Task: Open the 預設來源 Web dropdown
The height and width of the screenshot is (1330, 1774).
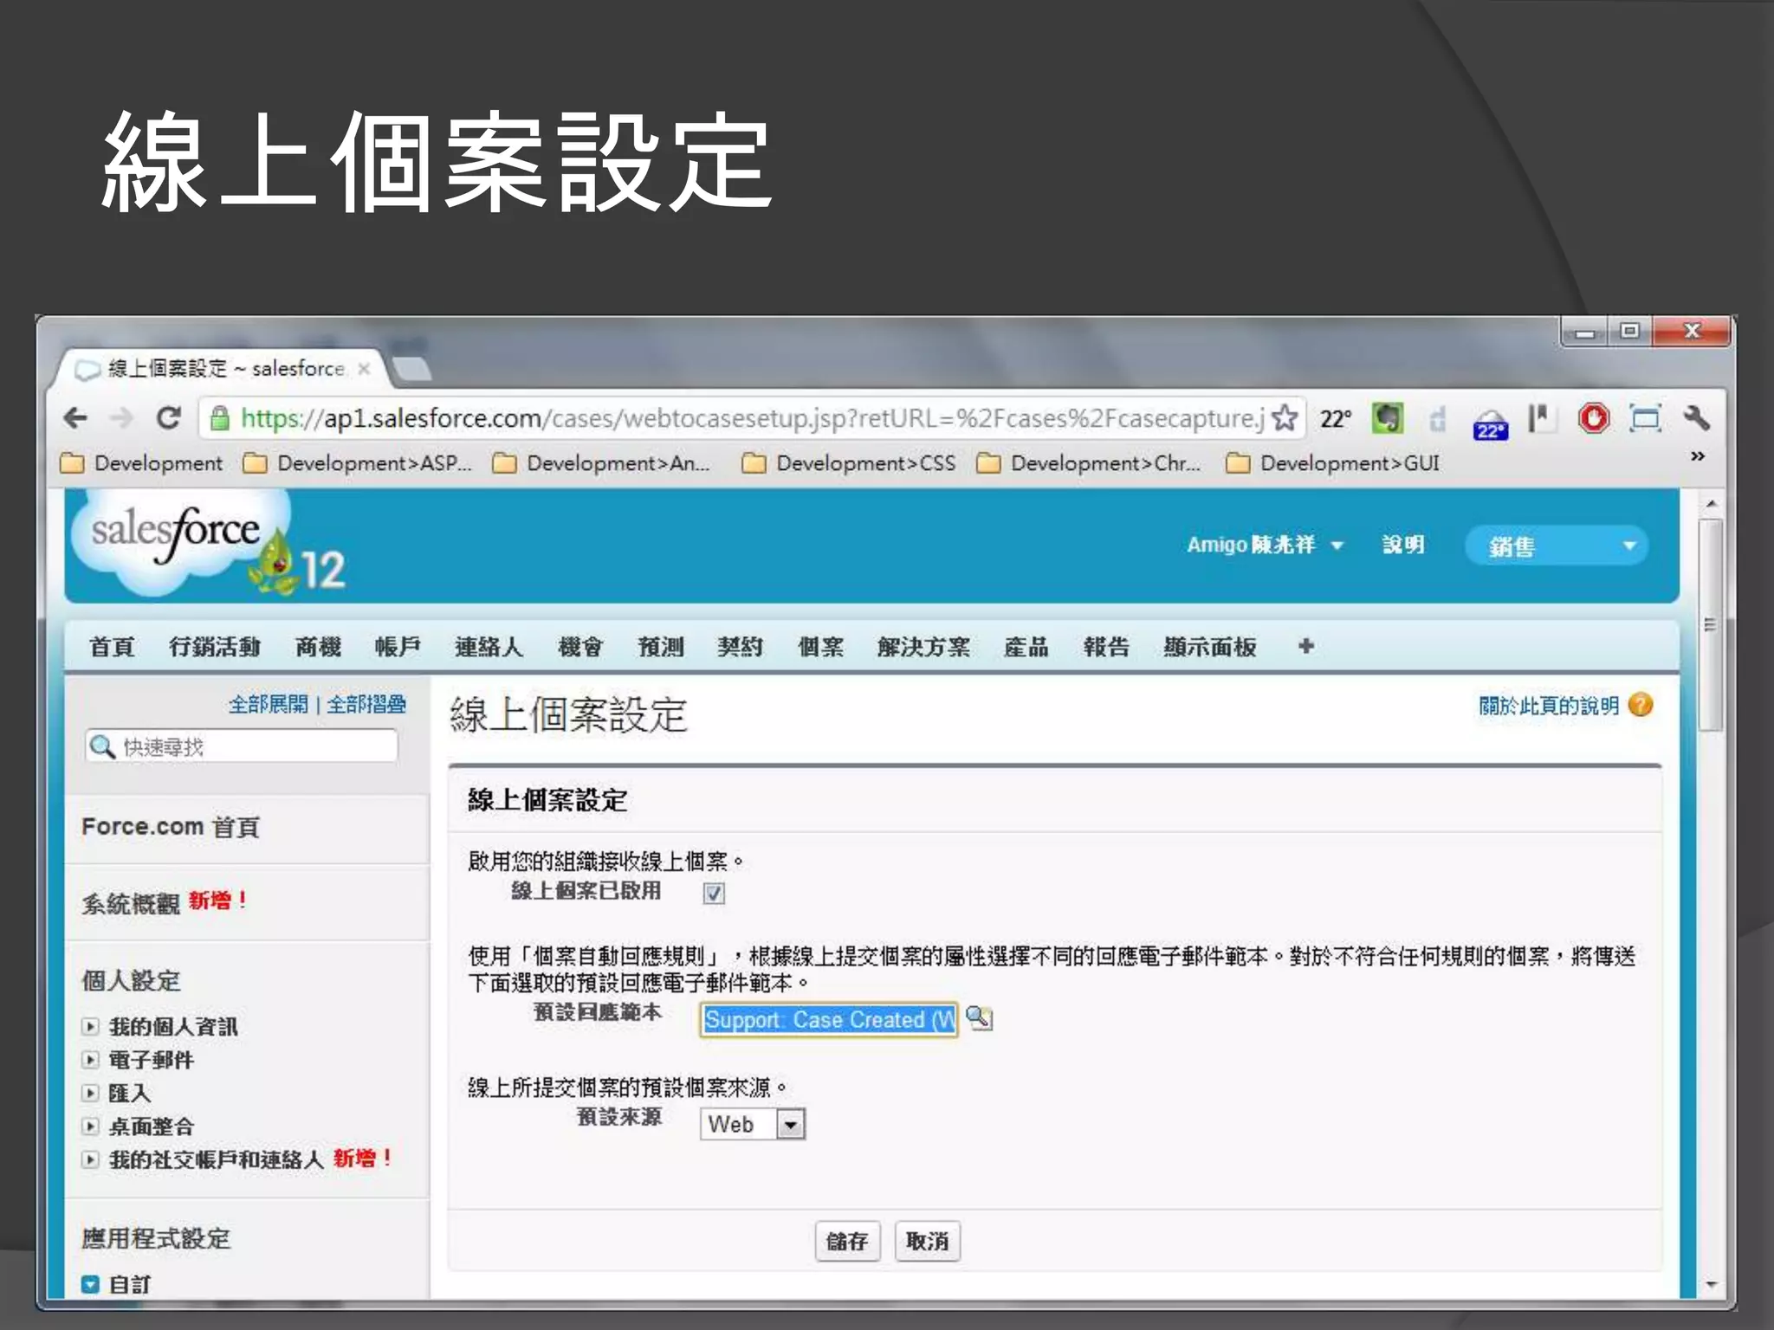Action: (753, 1124)
